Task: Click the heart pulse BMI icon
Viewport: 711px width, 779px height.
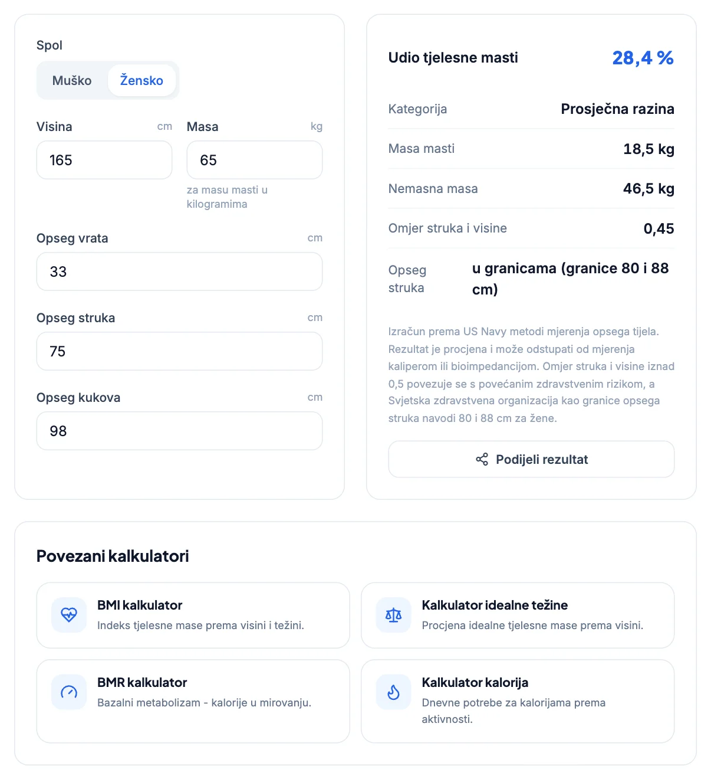Action: 69,615
